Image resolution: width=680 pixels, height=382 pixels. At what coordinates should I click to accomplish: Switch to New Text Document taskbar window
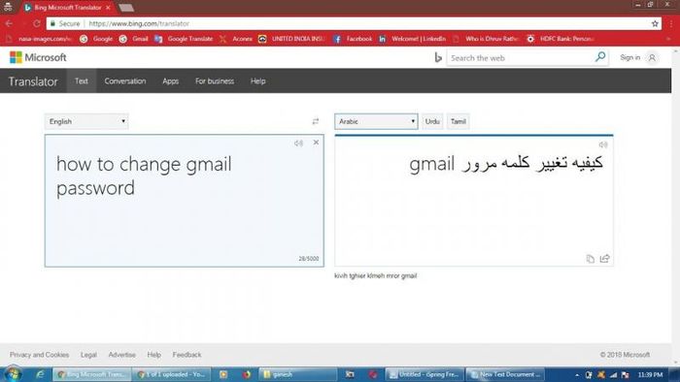505,374
